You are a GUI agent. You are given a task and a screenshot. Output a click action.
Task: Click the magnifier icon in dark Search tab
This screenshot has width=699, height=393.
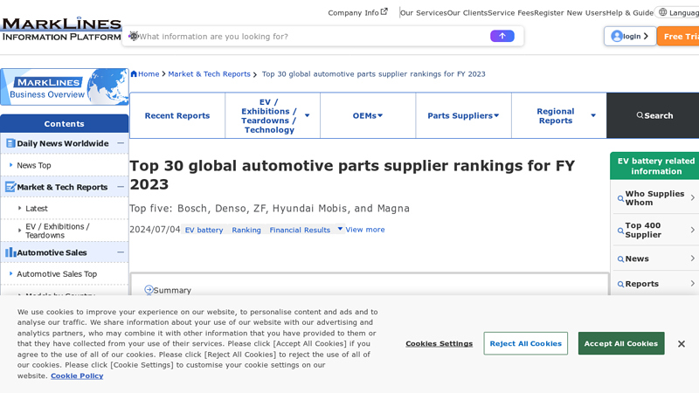[640, 115]
